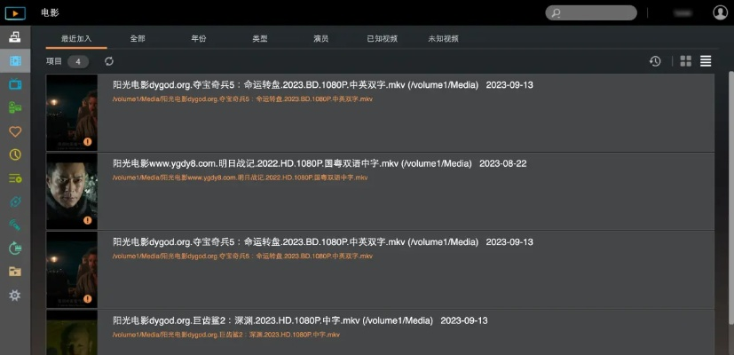Open settings gear in the sidebar
This screenshot has width=734, height=355.
pyautogui.click(x=14, y=295)
